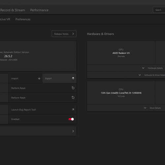Switch to Record & Stream tab
165x165 pixels.
click(x=13, y=10)
